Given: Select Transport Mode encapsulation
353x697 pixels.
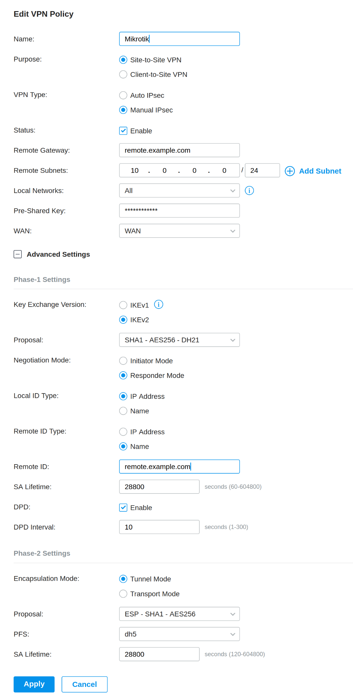Looking at the screenshot, I should (123, 594).
